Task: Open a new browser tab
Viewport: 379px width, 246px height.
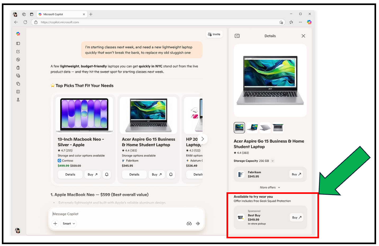Action: tap(91, 14)
